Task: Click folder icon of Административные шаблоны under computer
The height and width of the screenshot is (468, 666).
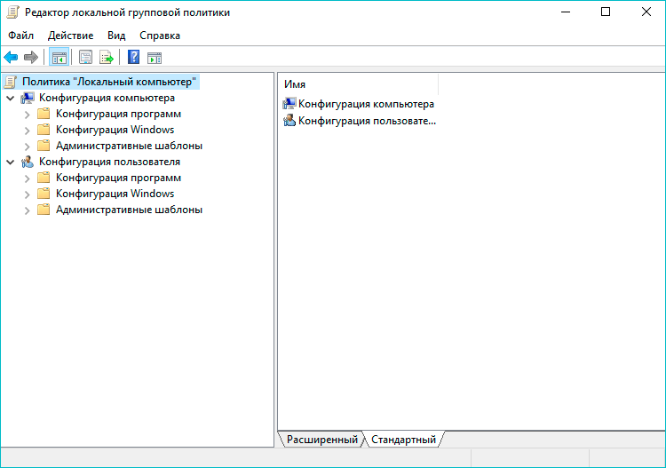Action: pyautogui.click(x=44, y=146)
